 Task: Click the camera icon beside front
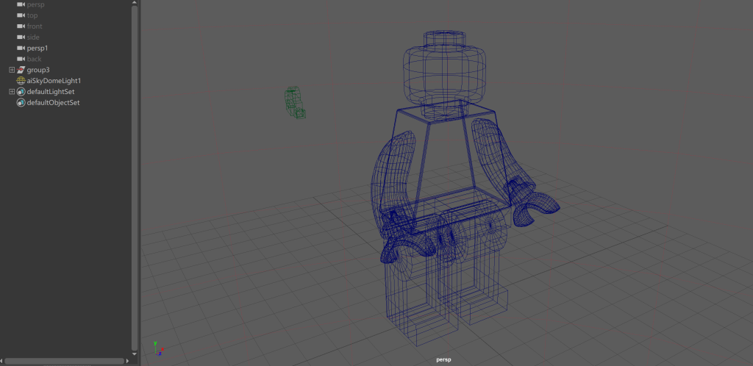[21, 26]
